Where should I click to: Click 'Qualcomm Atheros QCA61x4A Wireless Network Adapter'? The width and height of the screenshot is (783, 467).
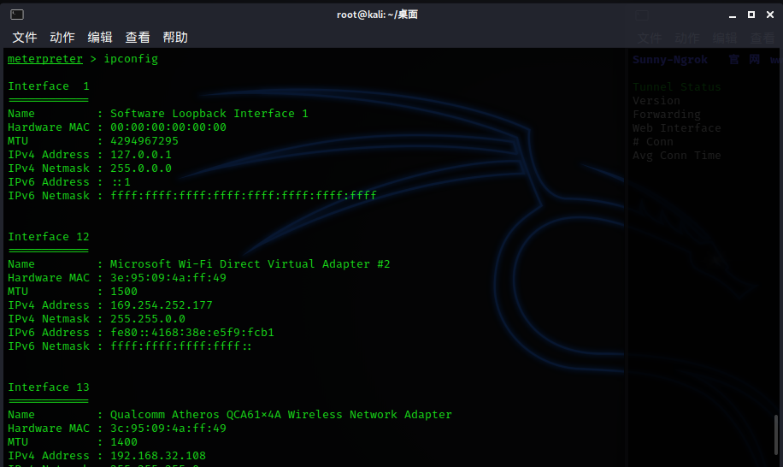(281, 415)
